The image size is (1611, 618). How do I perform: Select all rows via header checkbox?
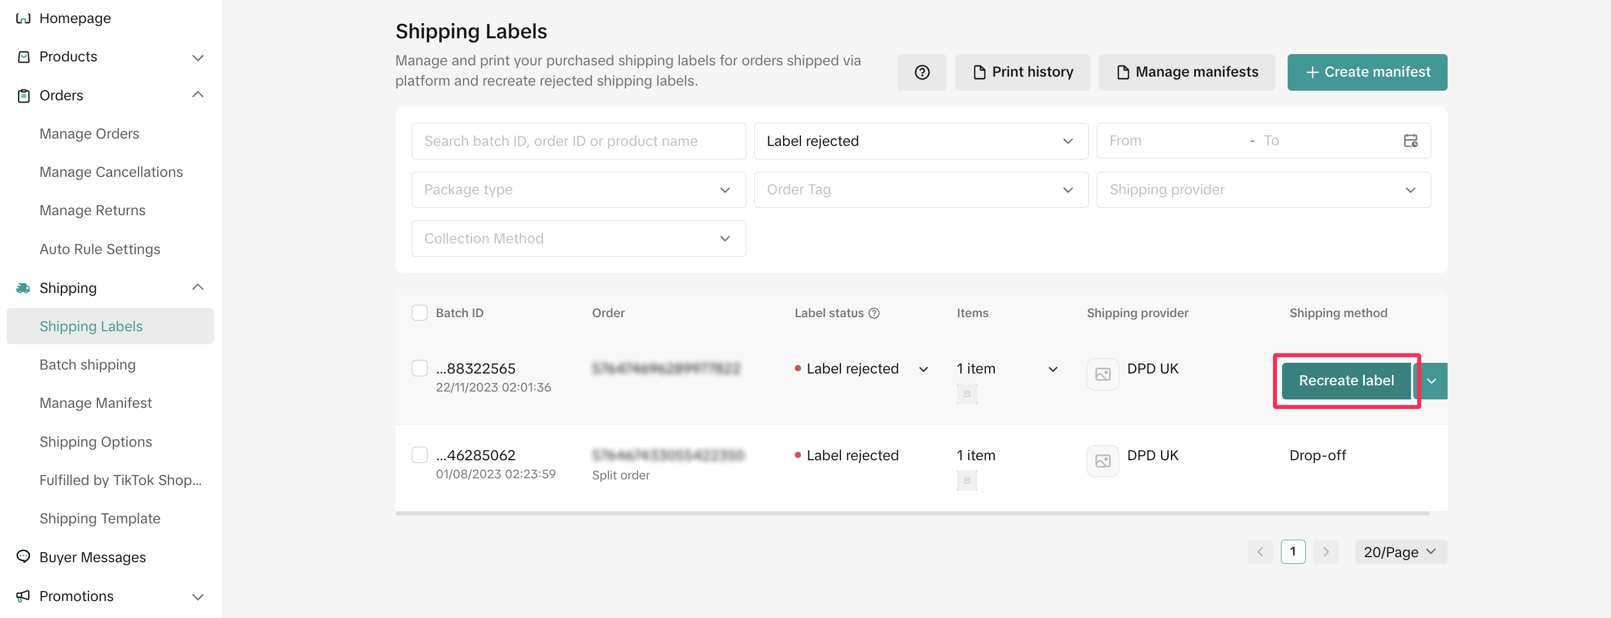(x=420, y=313)
